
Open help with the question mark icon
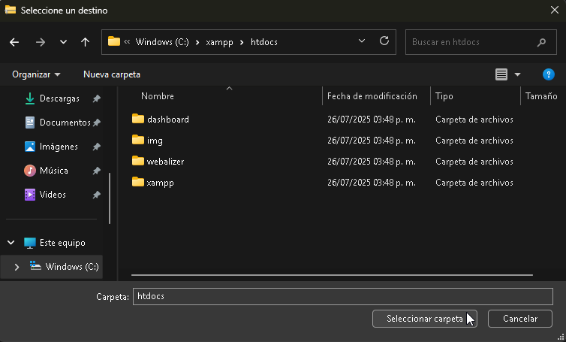548,74
